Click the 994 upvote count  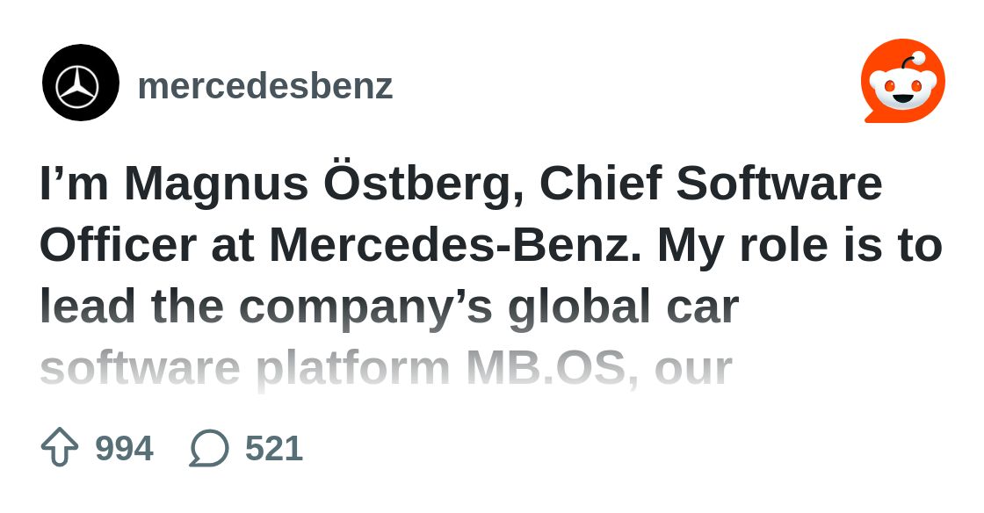[124, 449]
